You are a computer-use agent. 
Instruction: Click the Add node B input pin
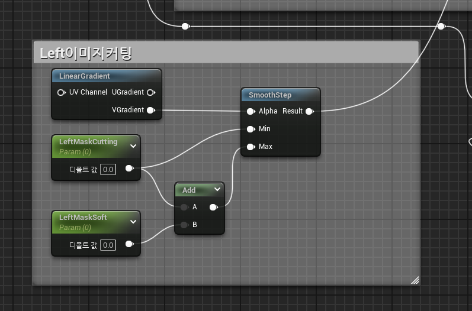click(184, 225)
